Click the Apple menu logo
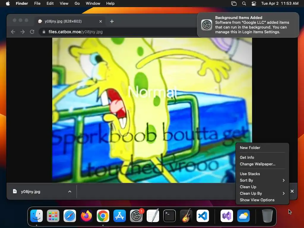This screenshot has height=228, width=304. 8,3
